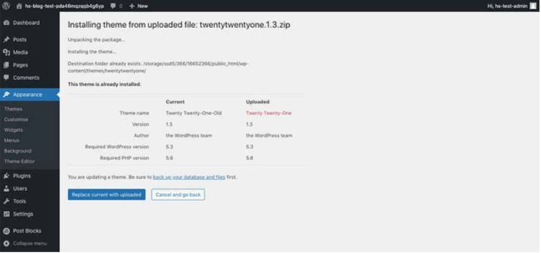The image size is (541, 253).
Task: Open Themes submenu item
Action: [x=13, y=109]
